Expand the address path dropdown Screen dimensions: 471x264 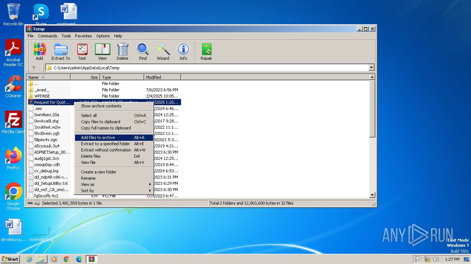coord(371,67)
